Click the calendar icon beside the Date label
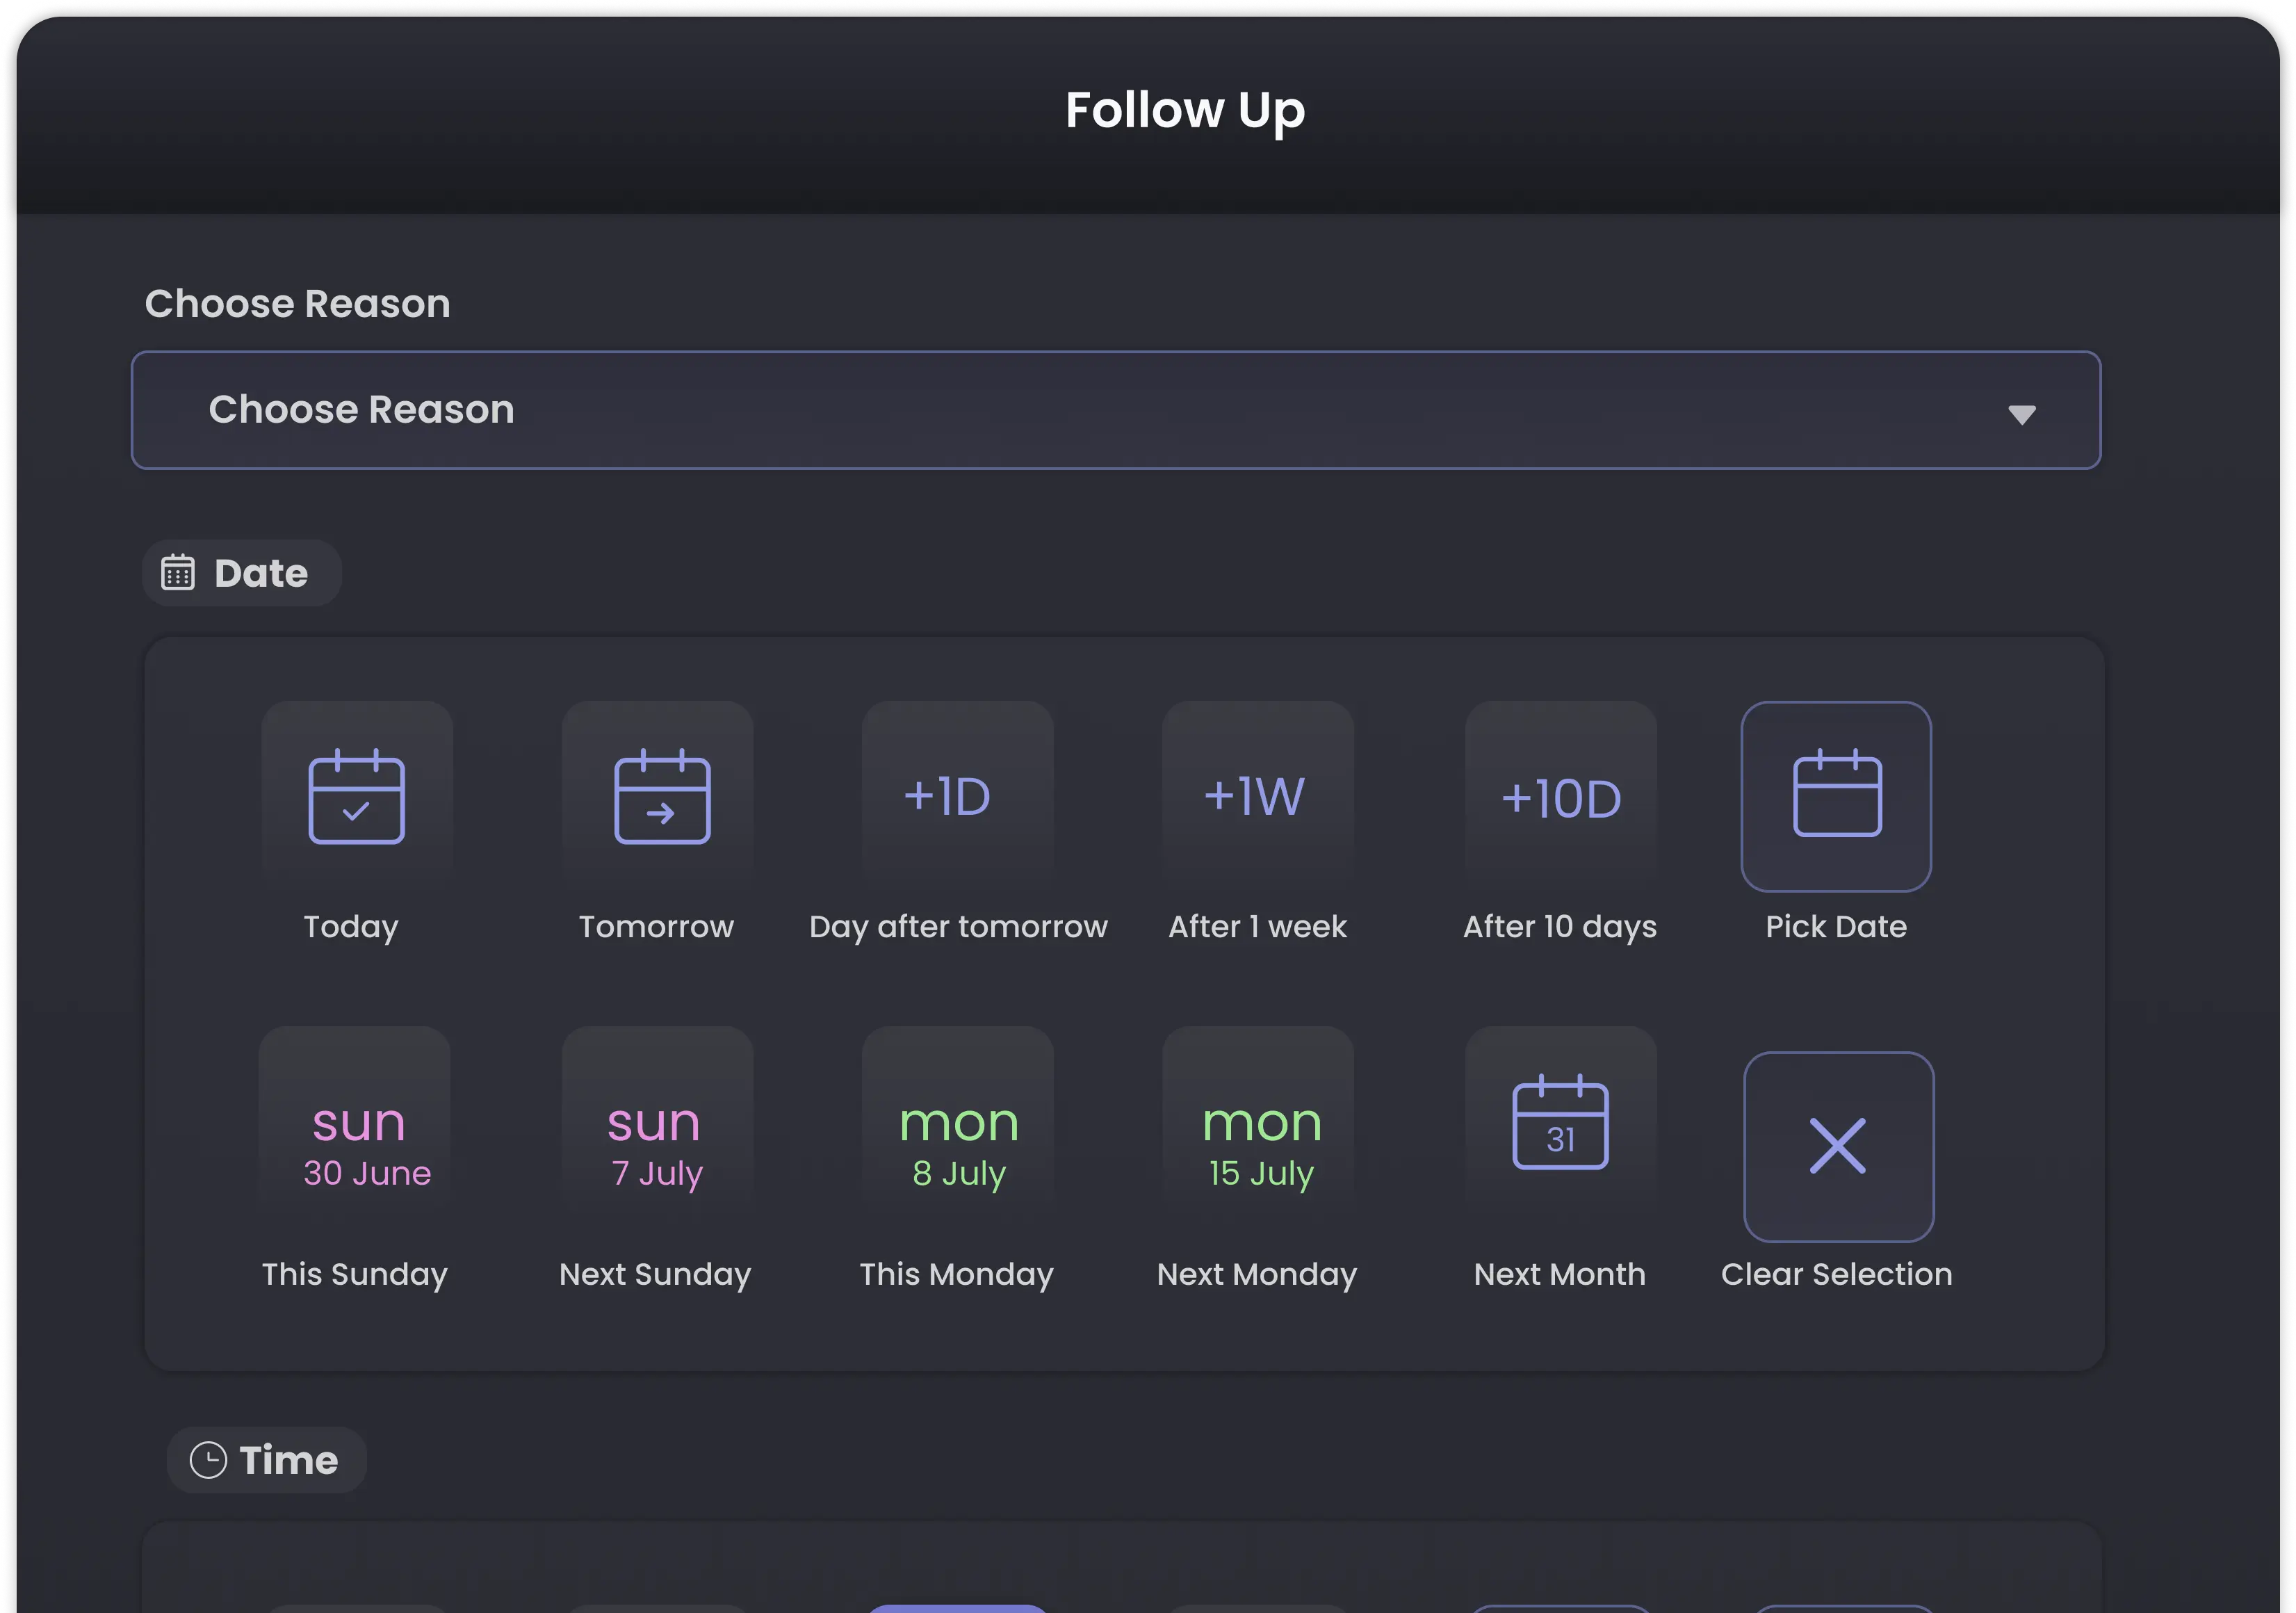Screen dimensions: 2296x1613 pyautogui.click(x=178, y=572)
